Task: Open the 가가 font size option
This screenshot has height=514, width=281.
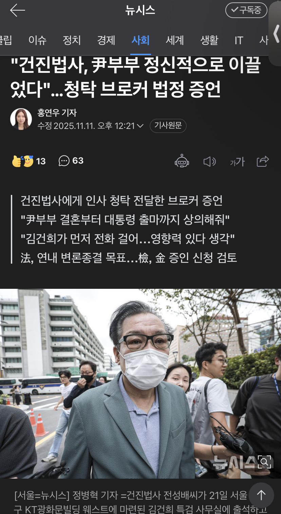Action: [237, 162]
